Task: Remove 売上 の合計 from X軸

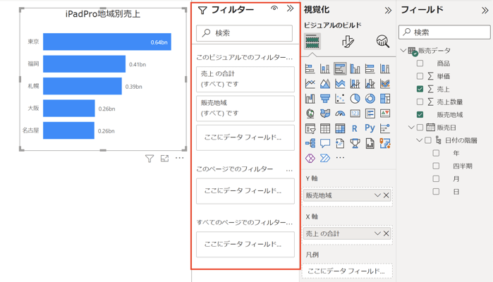Action: 386,233
